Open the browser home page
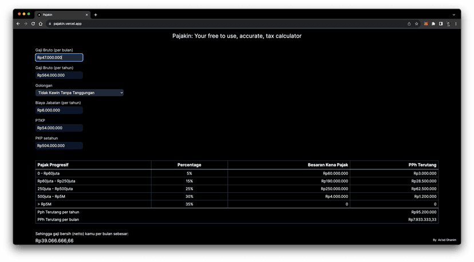This screenshot has height=262, width=474. click(x=41, y=23)
